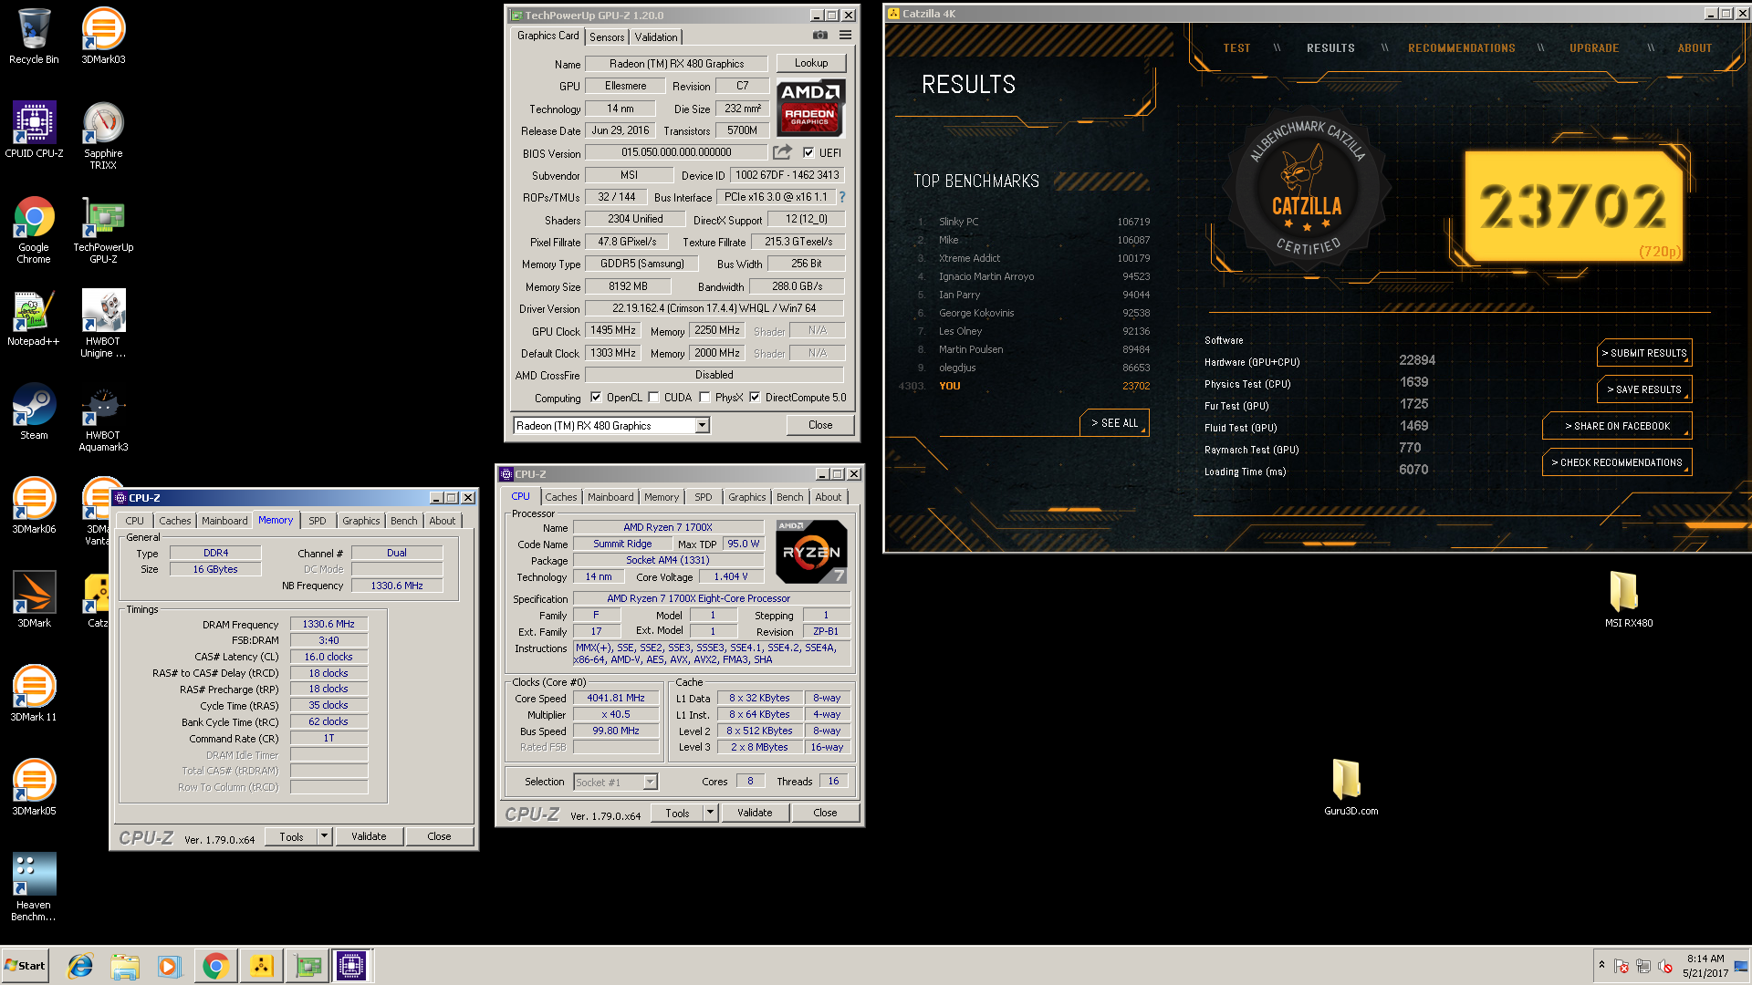The width and height of the screenshot is (1752, 985).
Task: Open the Socket #1 selection dropdown
Action: (650, 782)
